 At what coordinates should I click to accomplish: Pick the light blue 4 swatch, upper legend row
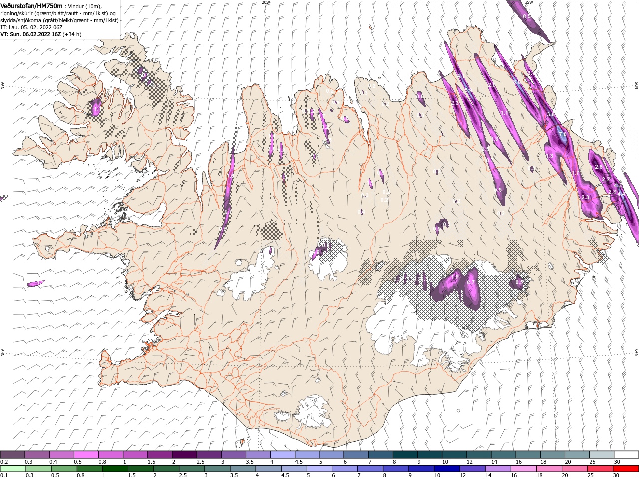pos(282,455)
